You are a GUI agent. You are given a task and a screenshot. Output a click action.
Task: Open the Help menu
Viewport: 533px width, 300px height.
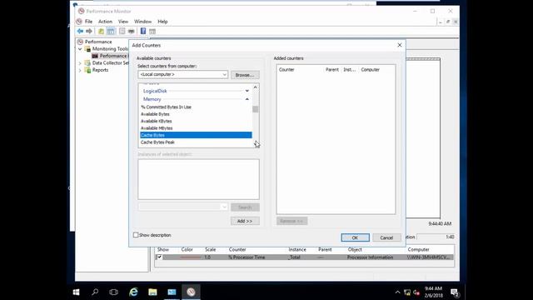[x=162, y=22]
